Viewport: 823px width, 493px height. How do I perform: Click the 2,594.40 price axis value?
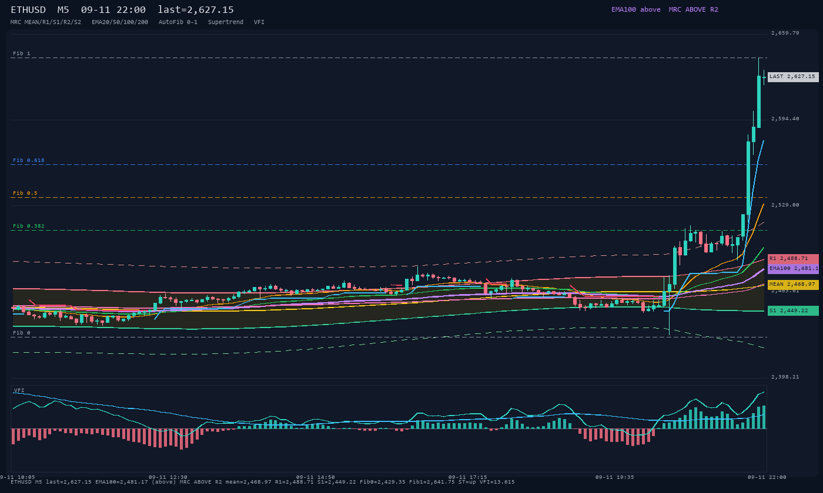785,119
